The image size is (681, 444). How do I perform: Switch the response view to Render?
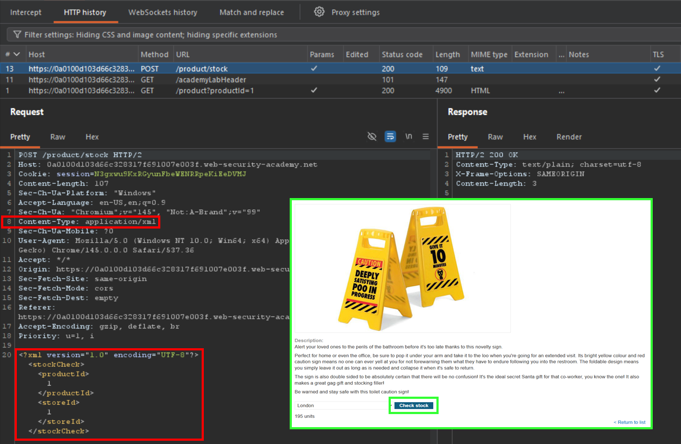[x=568, y=137]
